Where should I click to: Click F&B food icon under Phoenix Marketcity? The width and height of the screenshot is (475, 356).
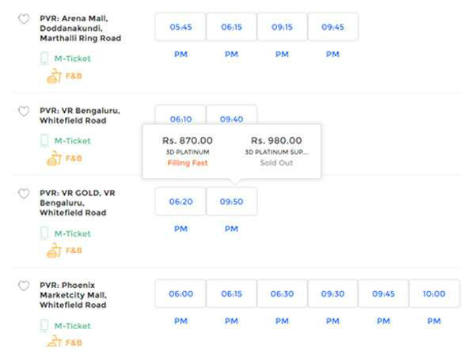tap(54, 343)
